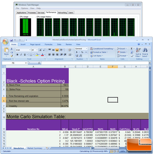Open the Customize Quick Access Toolbar arrow
This screenshot has height=154, width=153.
click(x=26, y=40)
